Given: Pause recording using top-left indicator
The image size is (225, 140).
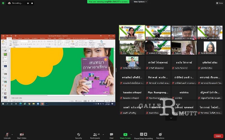Looking at the screenshot, I should pyautogui.click(x=28, y=3).
